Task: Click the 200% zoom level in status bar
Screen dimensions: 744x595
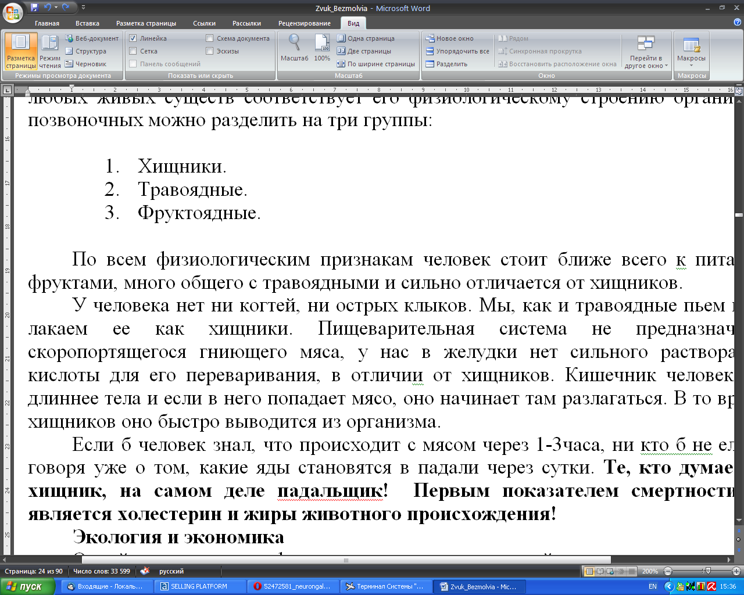Action: (650, 571)
